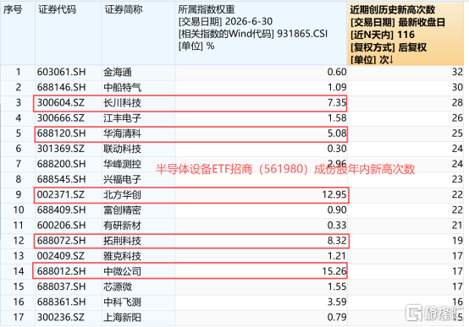469x327 pixels.
Task: Select stock code 688037.SH
Action: 61,286
